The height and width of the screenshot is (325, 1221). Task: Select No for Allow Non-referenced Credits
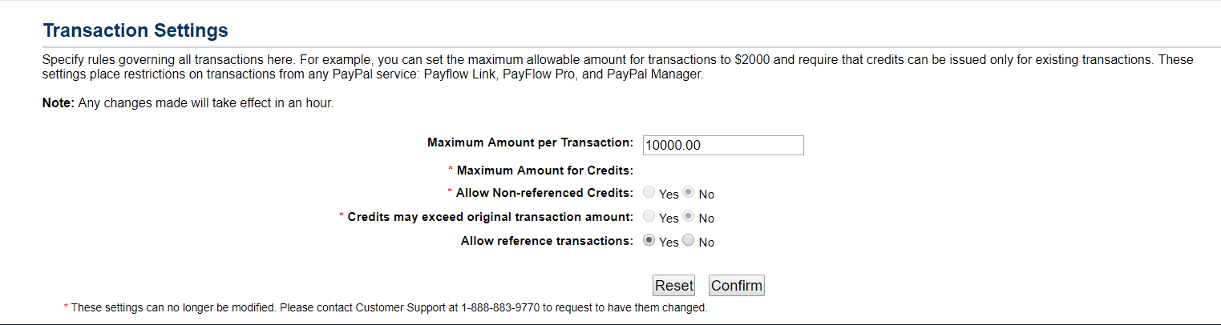[688, 193]
